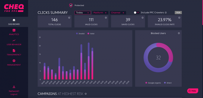Screen dimensions: 203x98
Task: Click the CHEQ for PPC logo
Action: pos(14,8)
